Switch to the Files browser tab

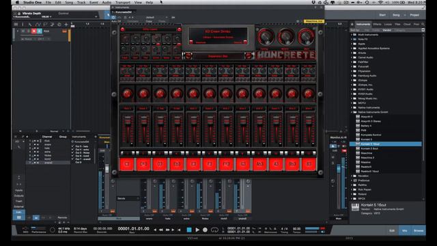pos(397,25)
